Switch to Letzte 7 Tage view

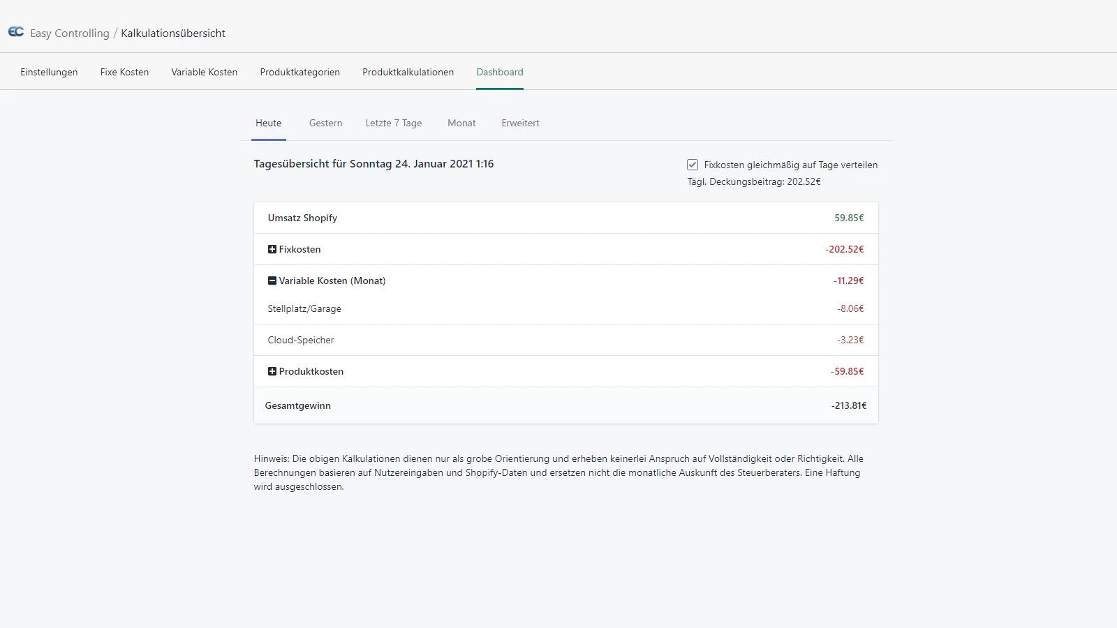click(393, 123)
